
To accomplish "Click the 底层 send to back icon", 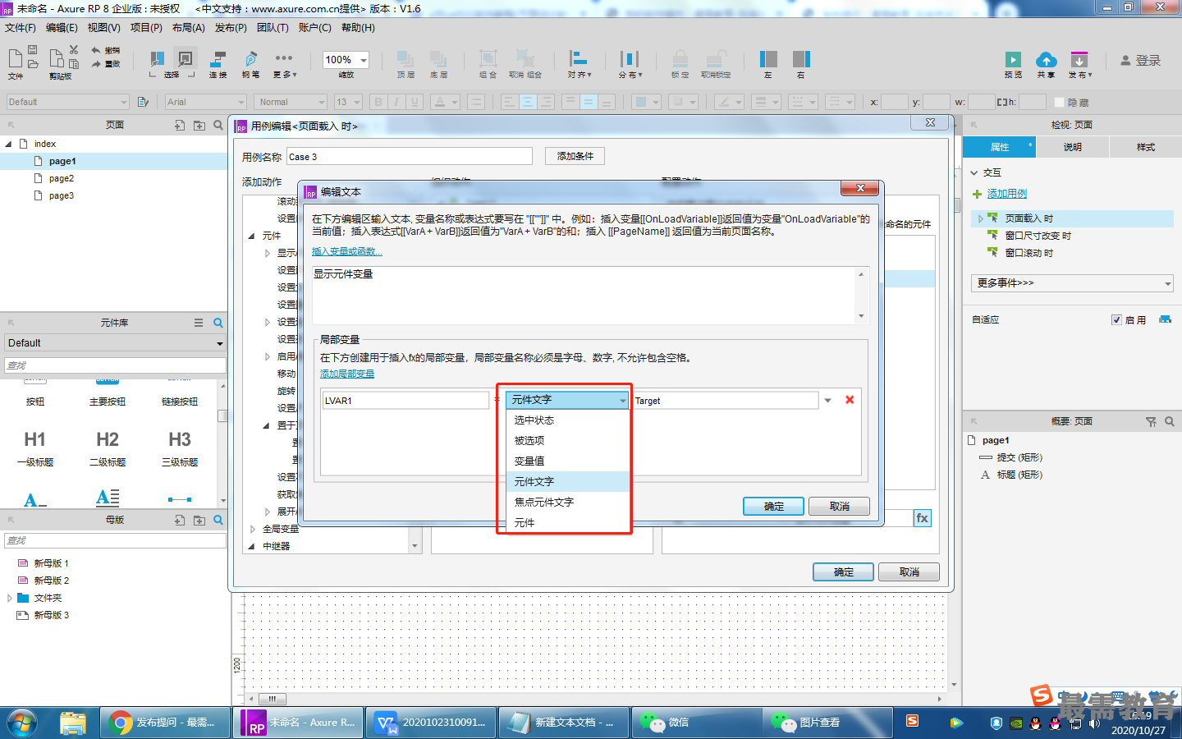I will [438, 59].
